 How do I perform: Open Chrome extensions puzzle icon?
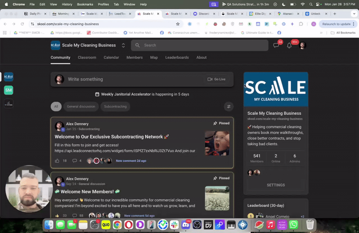(301, 24)
